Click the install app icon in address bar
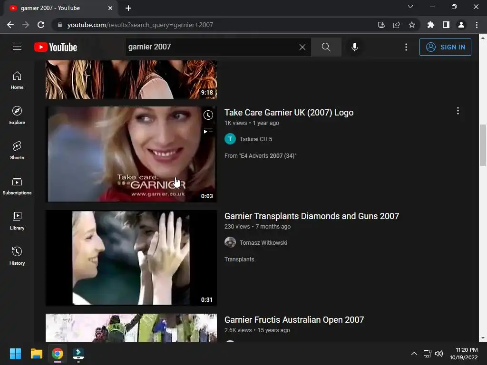Viewport: 487px width, 365px height. pos(381,25)
